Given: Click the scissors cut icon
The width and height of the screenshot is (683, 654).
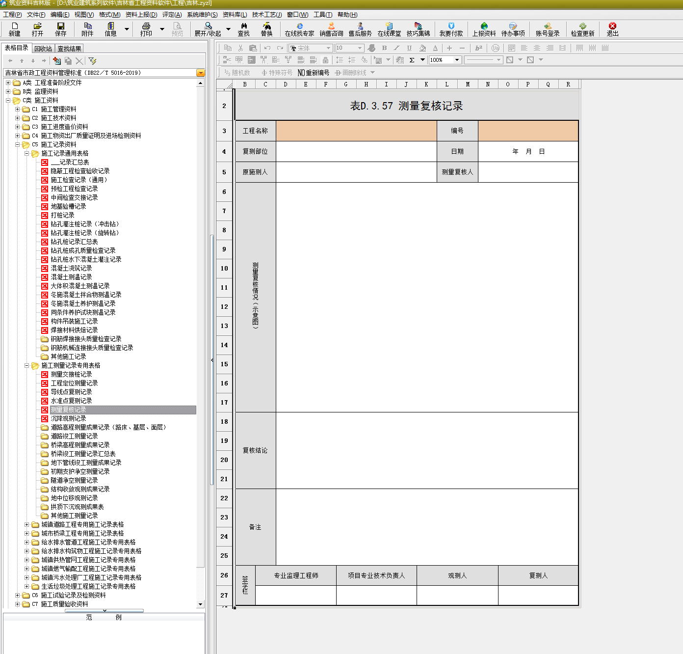Looking at the screenshot, I should [x=240, y=48].
